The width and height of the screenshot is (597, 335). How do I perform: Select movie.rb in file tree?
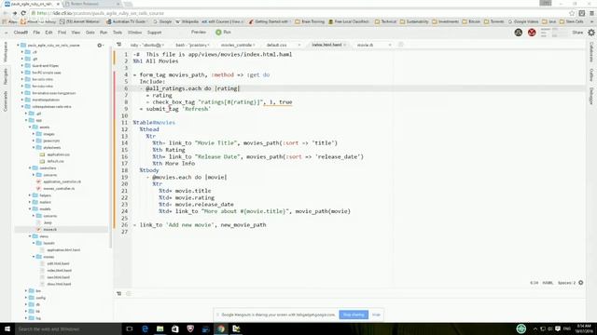49,230
